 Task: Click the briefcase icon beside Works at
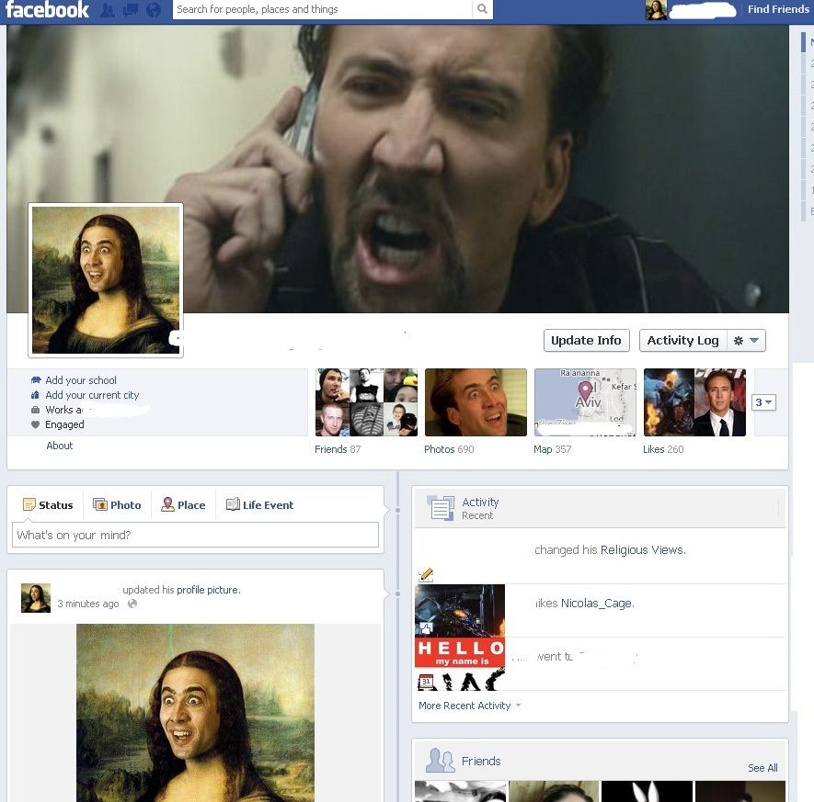(x=35, y=410)
